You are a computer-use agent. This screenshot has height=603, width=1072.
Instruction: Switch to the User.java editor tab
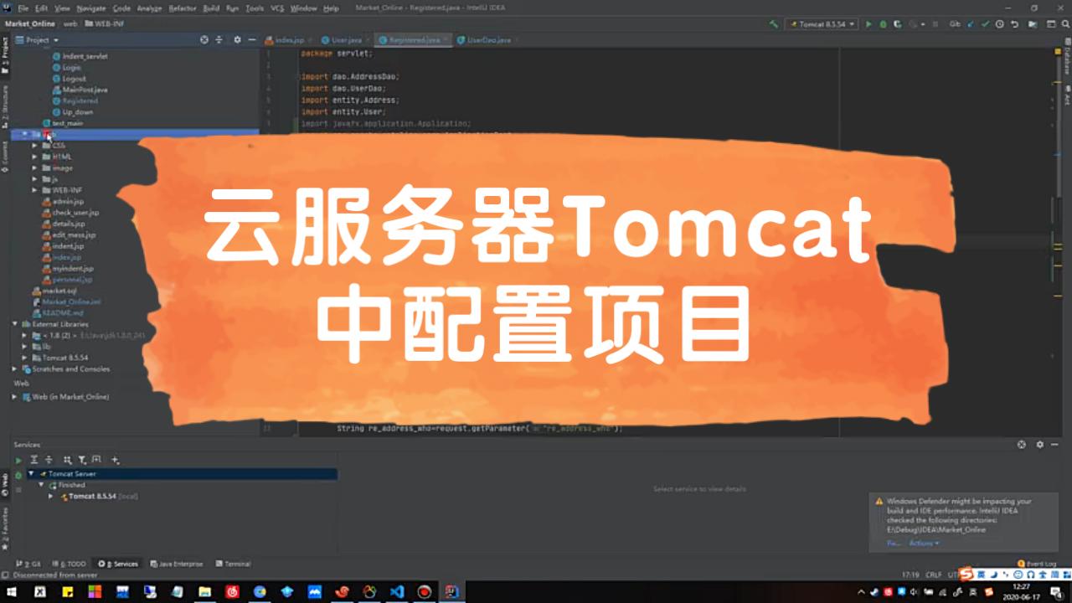tap(347, 39)
